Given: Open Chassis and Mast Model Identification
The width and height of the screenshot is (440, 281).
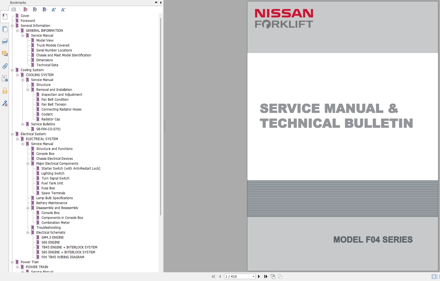Looking at the screenshot, I should pyautogui.click(x=64, y=55).
